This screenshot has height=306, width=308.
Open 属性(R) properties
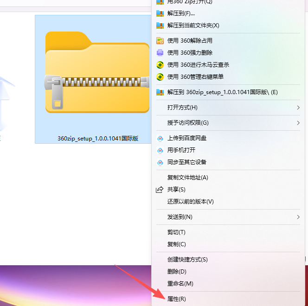click(228, 299)
